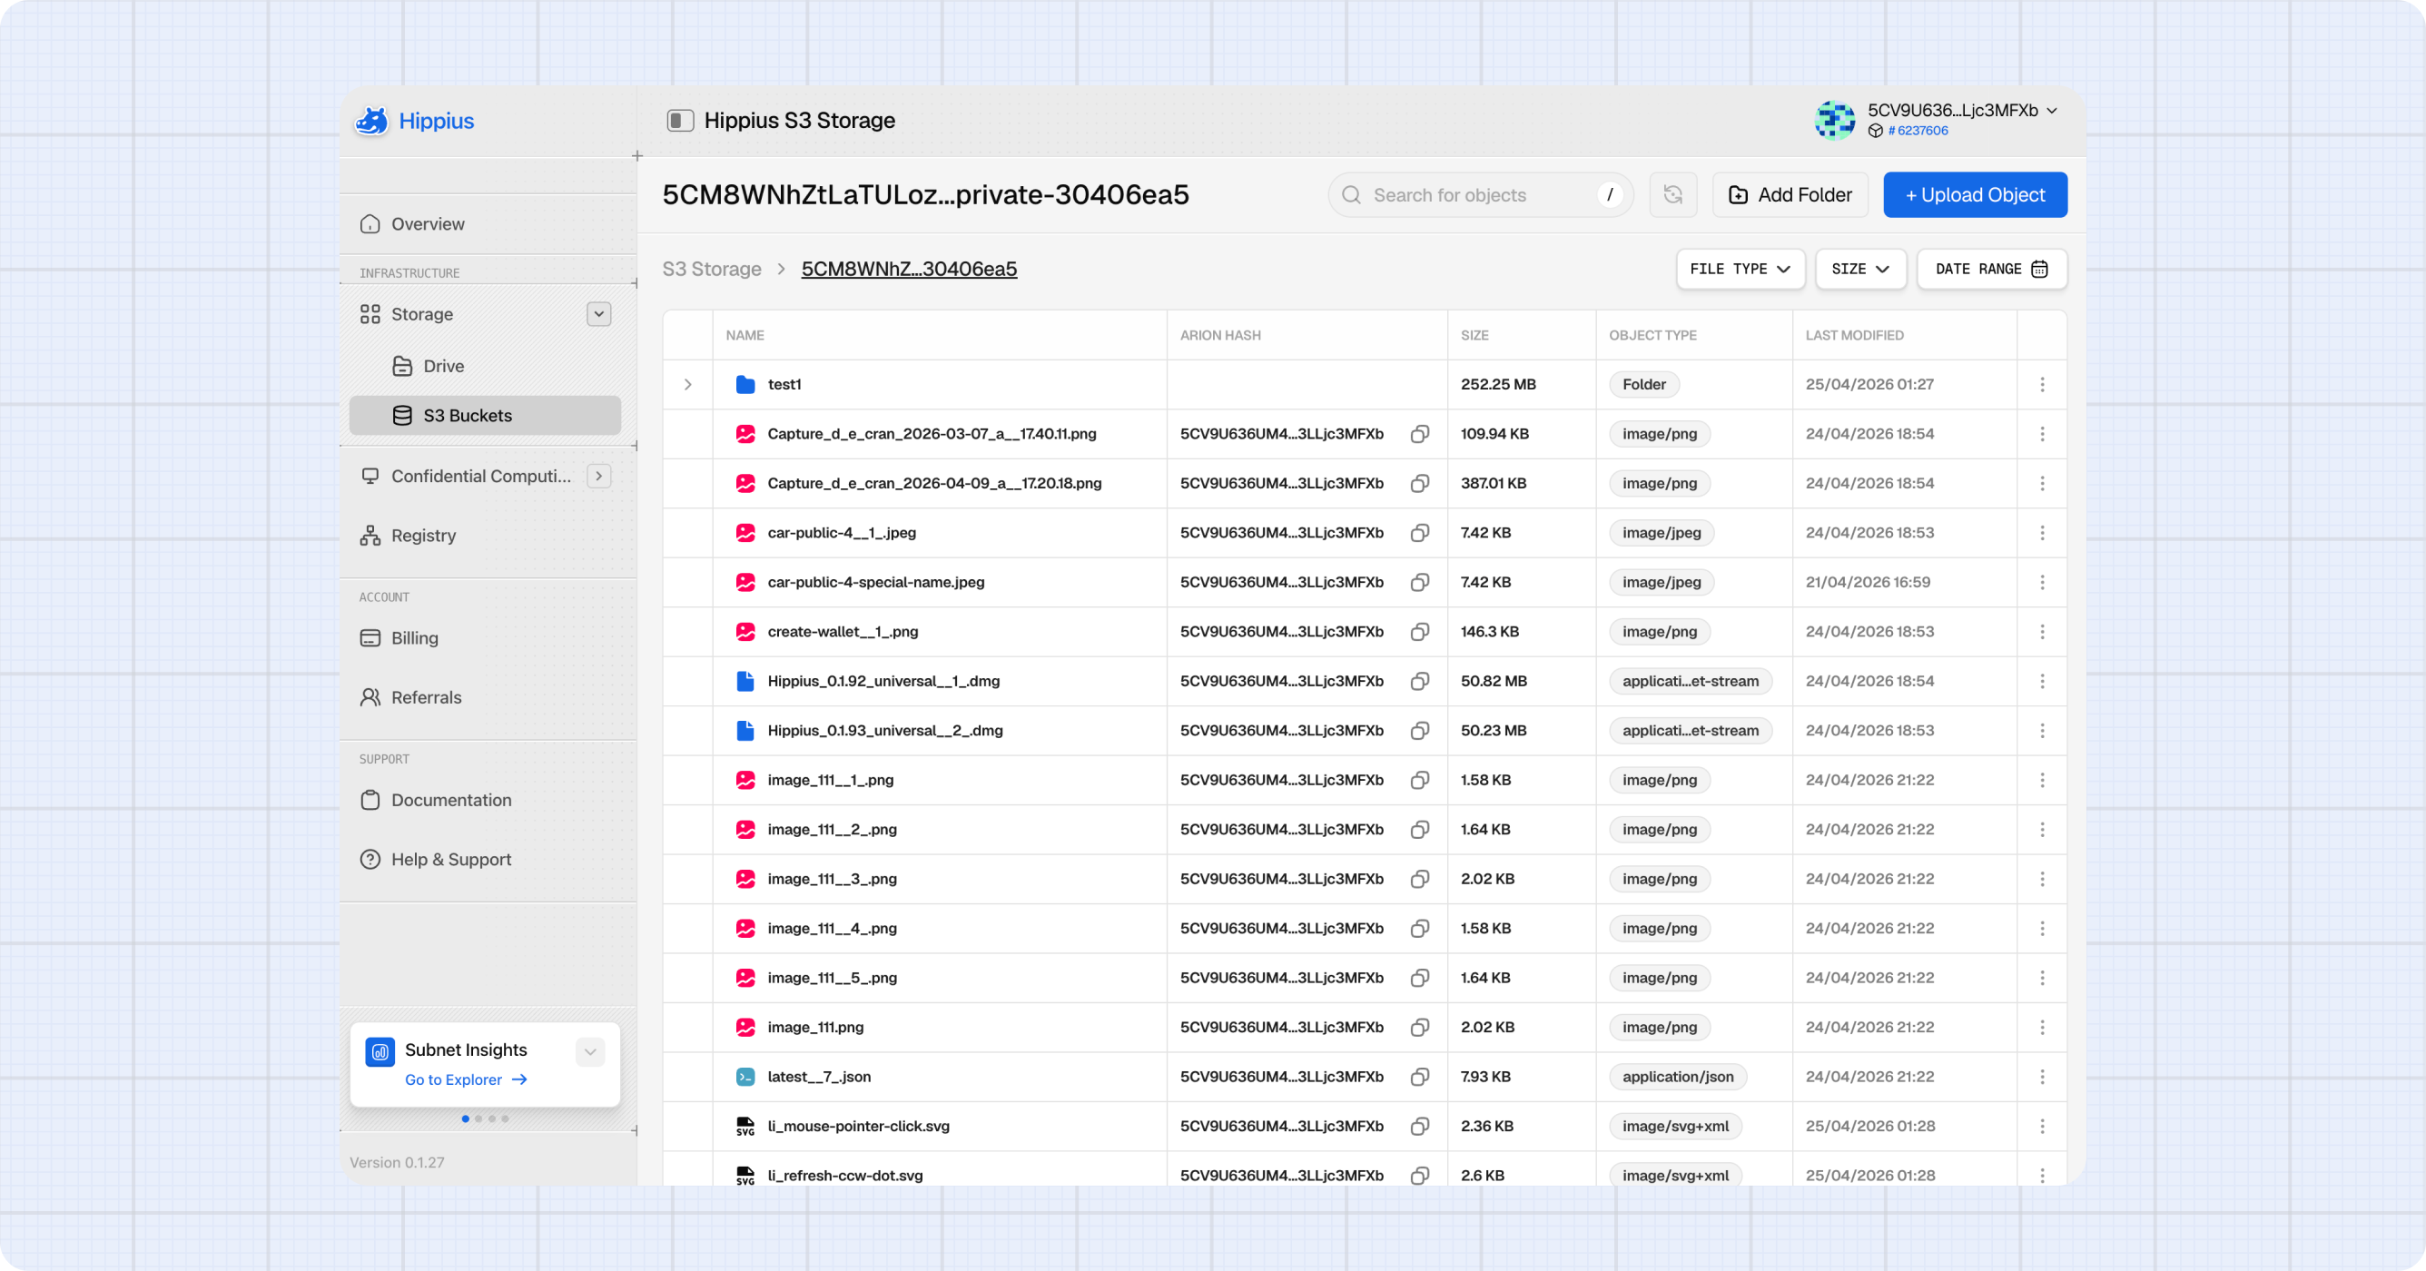Sort by the SIZE column header
The image size is (2426, 1271).
point(1474,335)
